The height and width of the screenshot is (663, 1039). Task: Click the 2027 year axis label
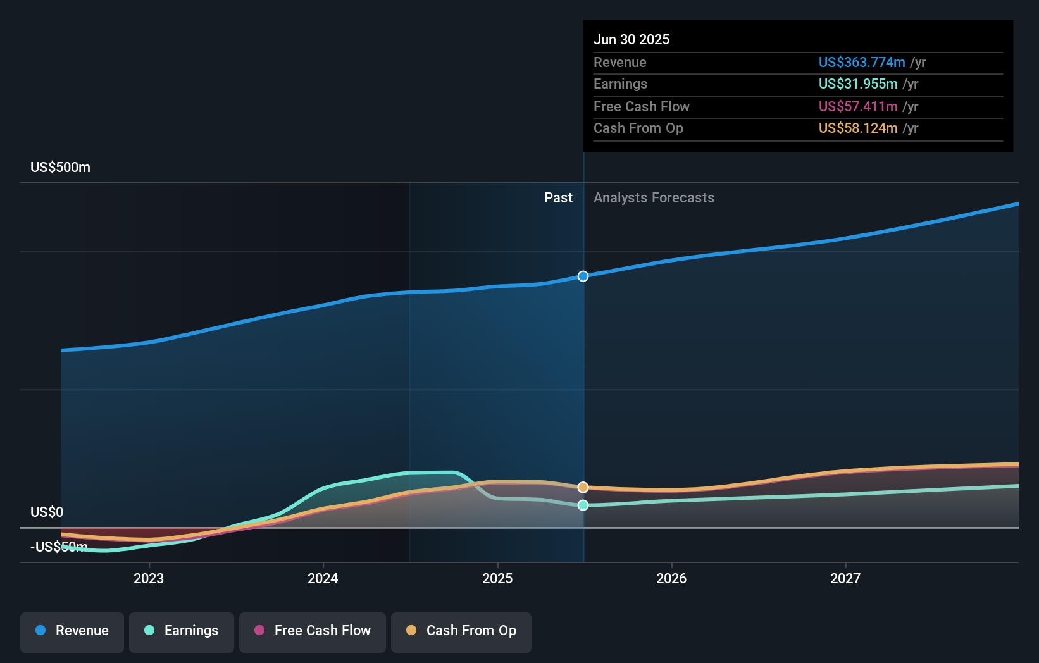846,578
